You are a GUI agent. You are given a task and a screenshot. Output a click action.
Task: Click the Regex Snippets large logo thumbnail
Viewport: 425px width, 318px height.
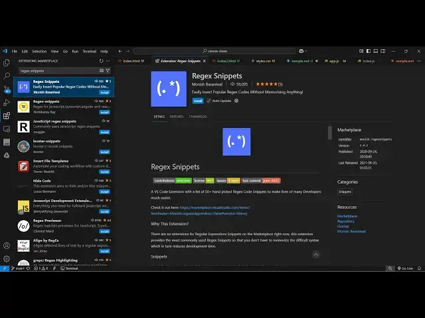point(169,89)
